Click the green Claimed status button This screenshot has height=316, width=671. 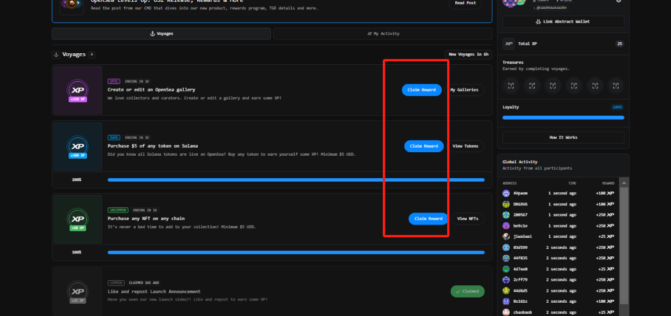[467, 291]
